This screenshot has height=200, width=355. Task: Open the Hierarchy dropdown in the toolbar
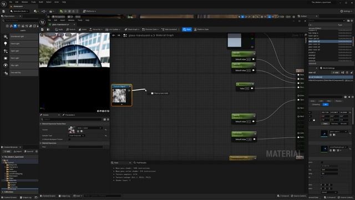pos(96,29)
